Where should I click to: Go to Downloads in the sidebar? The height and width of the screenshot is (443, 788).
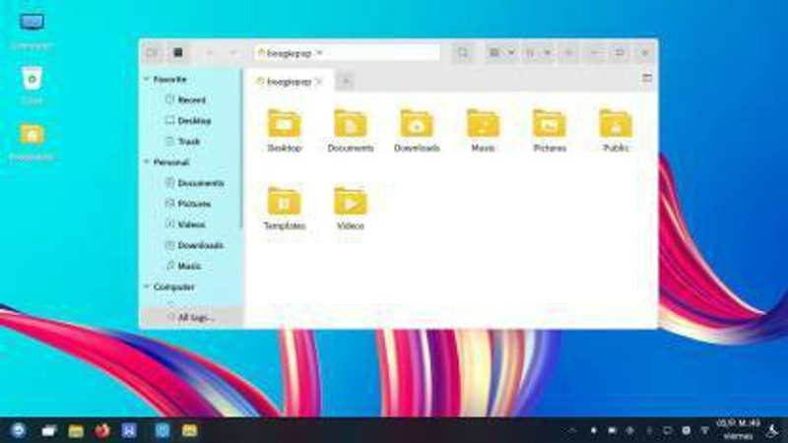(x=200, y=245)
